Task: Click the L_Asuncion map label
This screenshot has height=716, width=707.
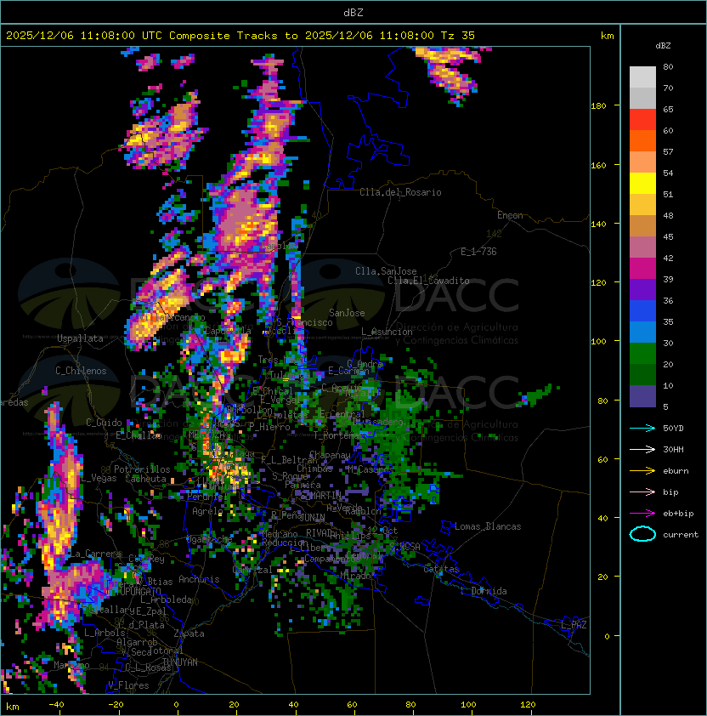Action: pyautogui.click(x=387, y=332)
